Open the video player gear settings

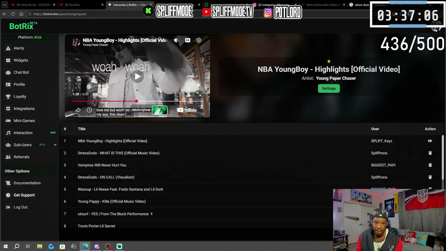click(199, 40)
